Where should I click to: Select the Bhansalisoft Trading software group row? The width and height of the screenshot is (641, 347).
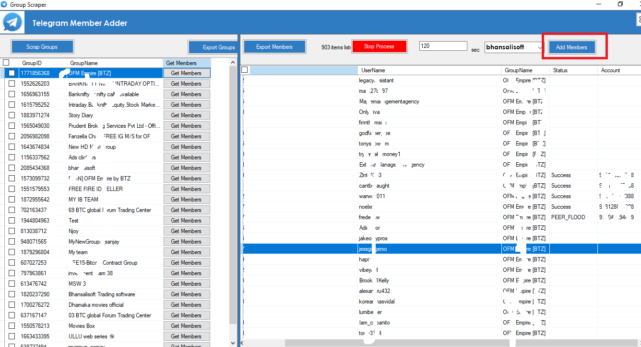106,294
